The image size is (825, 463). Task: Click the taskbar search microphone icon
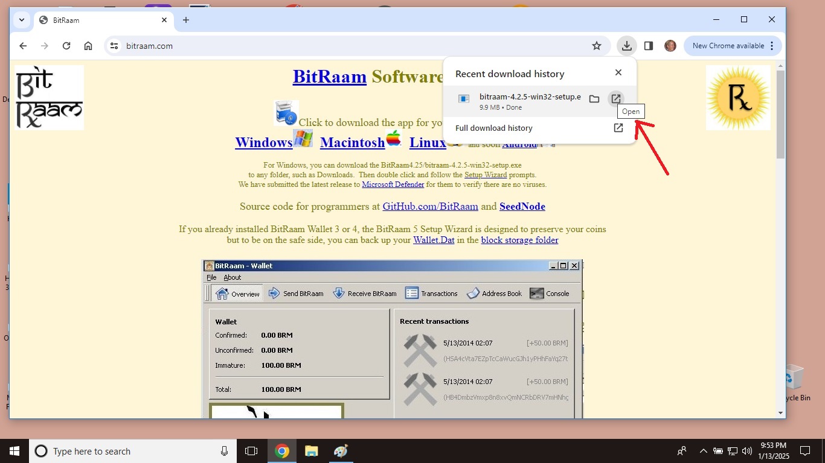pos(224,451)
